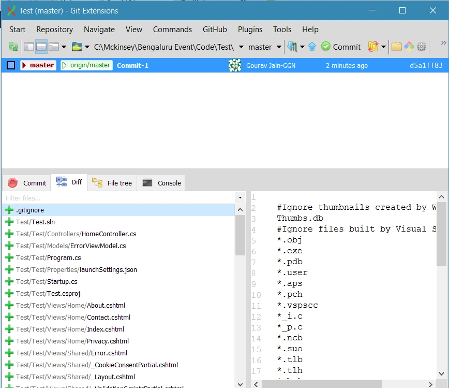The width and height of the screenshot is (449, 388).
Task: Open the GitHub menu
Action: 215,29
